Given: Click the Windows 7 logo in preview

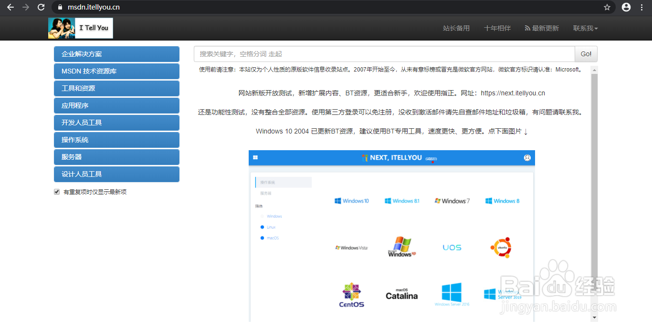Looking at the screenshot, I should [452, 201].
